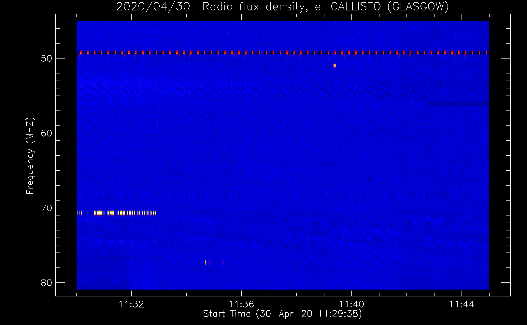Screen dimensions: 527x325
Task: Click the 11:44 time tick label
Action: [x=462, y=304]
